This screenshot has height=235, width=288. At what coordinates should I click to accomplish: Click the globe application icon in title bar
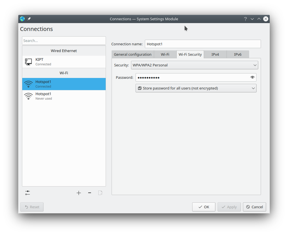22,19
